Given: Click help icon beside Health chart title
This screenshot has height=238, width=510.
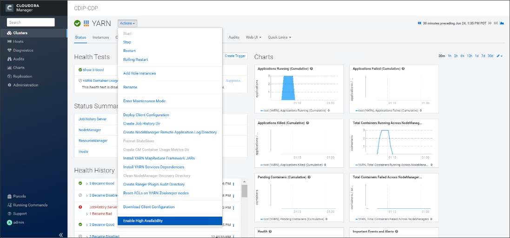Looking at the screenshot, I should pos(270,231).
